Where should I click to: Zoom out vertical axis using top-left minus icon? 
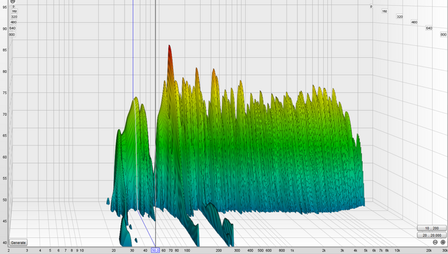point(13,1)
